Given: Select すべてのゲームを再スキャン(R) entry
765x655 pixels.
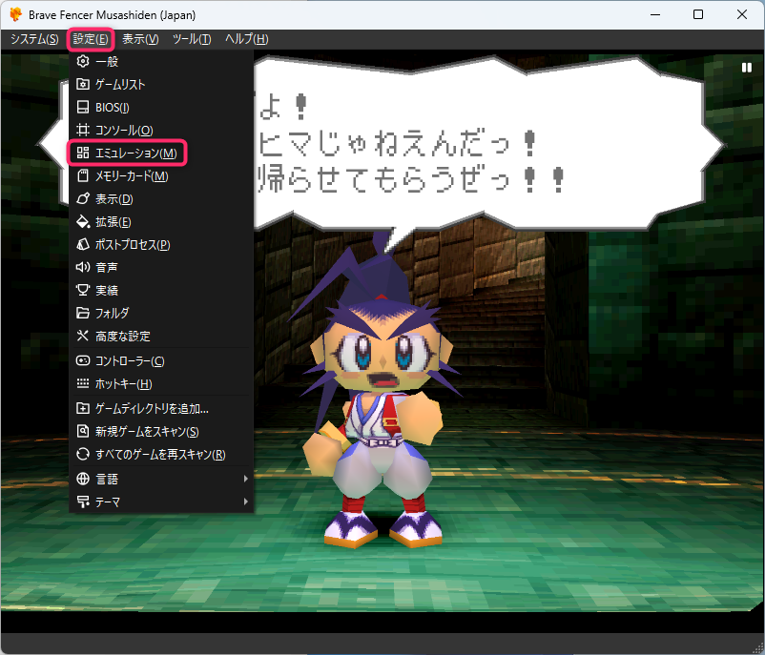Looking at the screenshot, I should click(x=161, y=454).
